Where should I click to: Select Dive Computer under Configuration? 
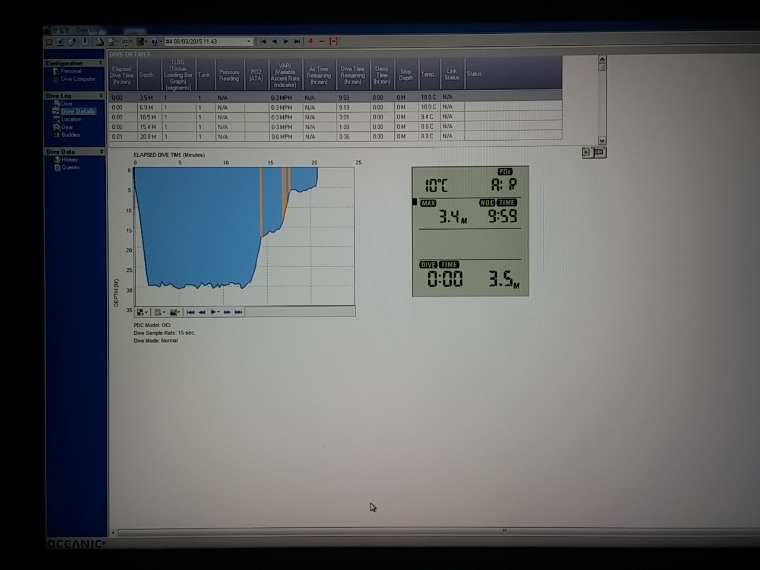tap(78, 79)
